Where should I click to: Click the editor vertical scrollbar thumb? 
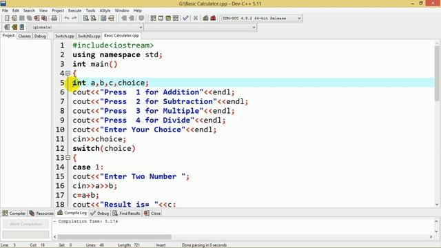click(437, 73)
